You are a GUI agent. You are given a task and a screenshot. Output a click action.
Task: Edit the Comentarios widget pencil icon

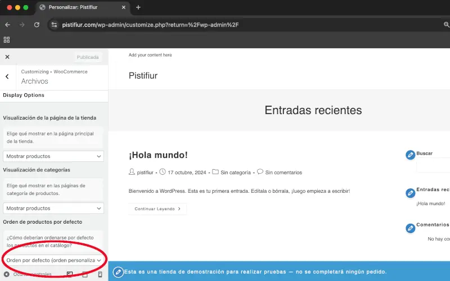click(x=411, y=228)
